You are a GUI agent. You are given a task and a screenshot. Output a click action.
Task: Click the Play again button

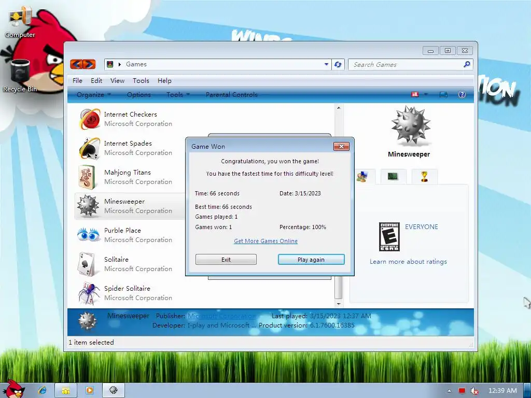click(x=311, y=260)
